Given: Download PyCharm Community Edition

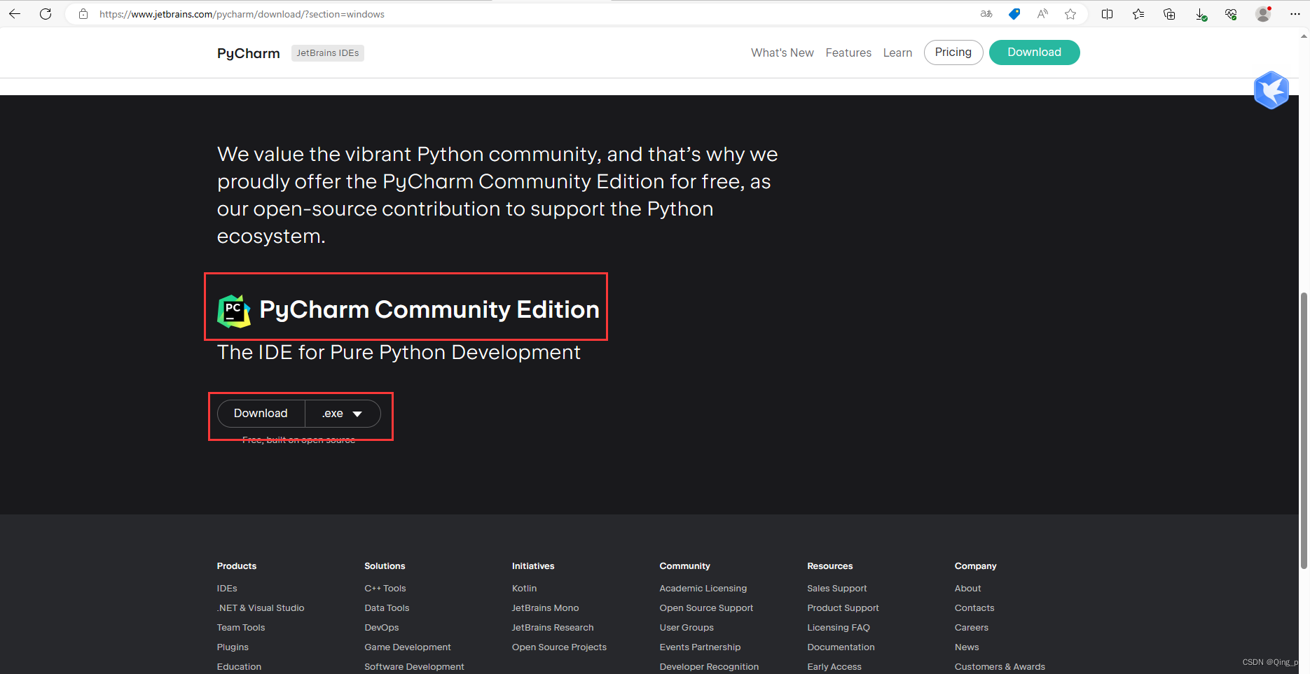Looking at the screenshot, I should (261, 414).
